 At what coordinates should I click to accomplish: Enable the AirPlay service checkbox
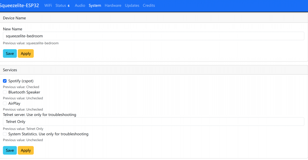coord(5,103)
